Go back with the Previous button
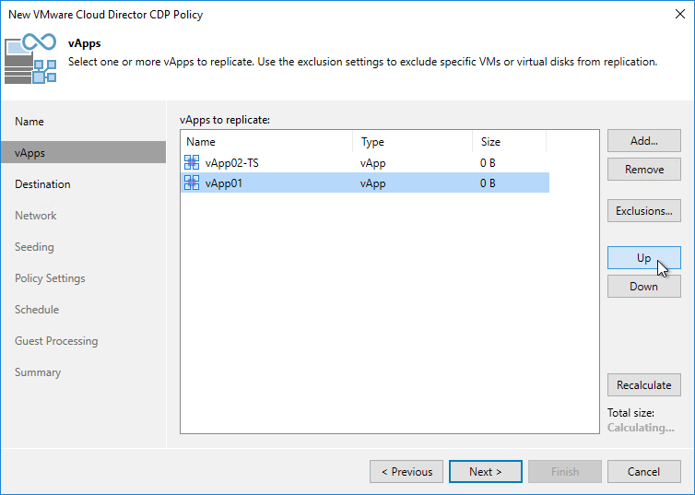The width and height of the screenshot is (695, 495). pyautogui.click(x=406, y=472)
